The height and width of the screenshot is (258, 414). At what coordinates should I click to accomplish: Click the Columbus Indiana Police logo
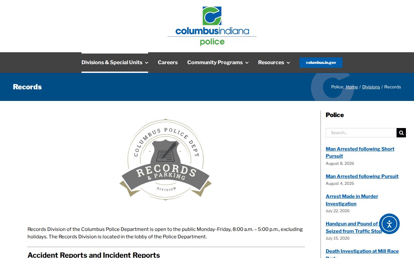pos(212,26)
